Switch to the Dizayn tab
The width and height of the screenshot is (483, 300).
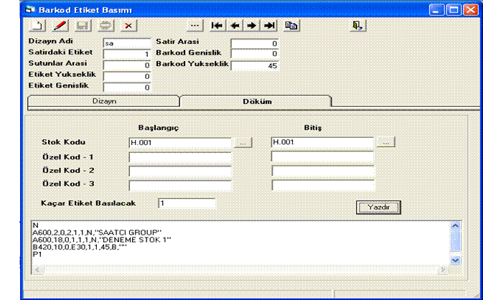pyautogui.click(x=104, y=102)
